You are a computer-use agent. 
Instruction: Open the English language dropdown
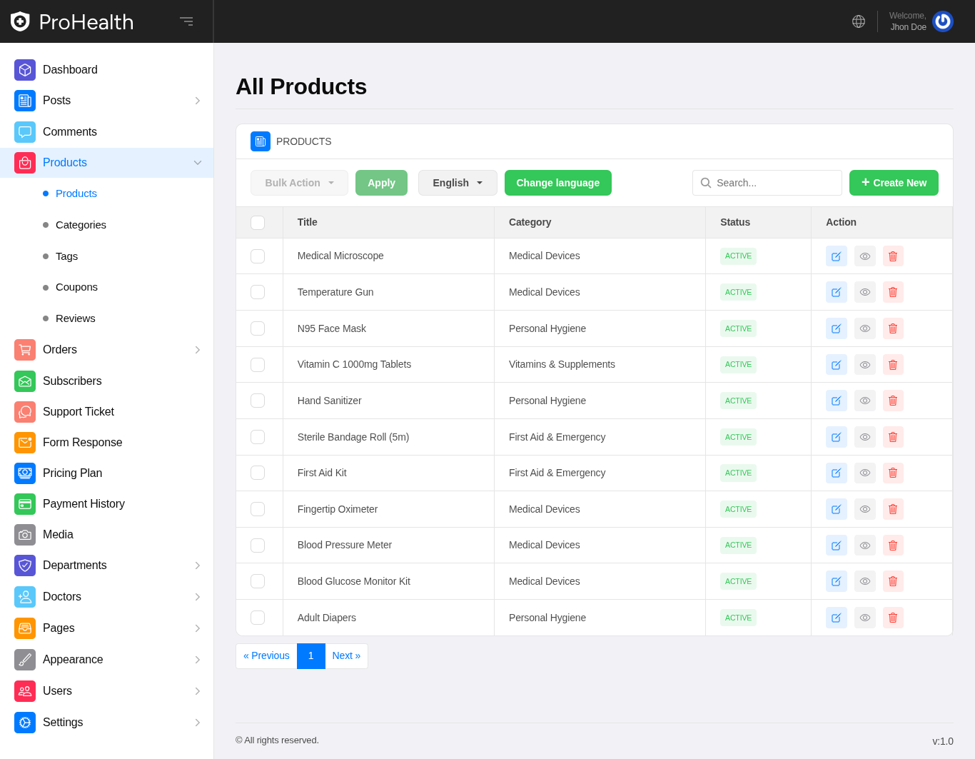458,183
